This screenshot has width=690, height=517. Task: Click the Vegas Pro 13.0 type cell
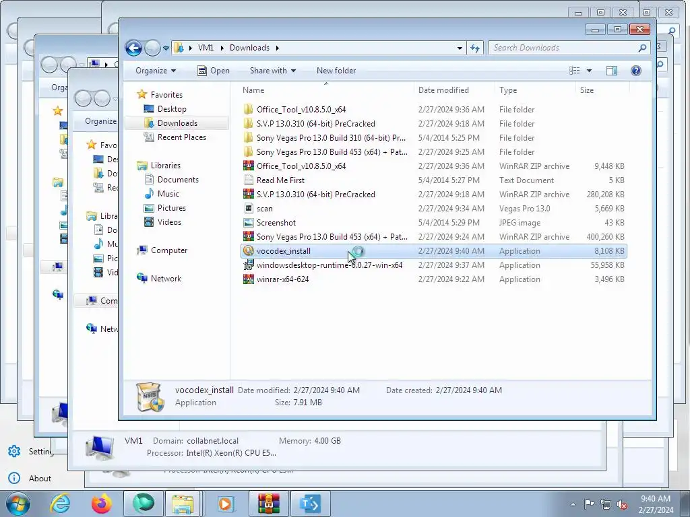pyautogui.click(x=524, y=209)
